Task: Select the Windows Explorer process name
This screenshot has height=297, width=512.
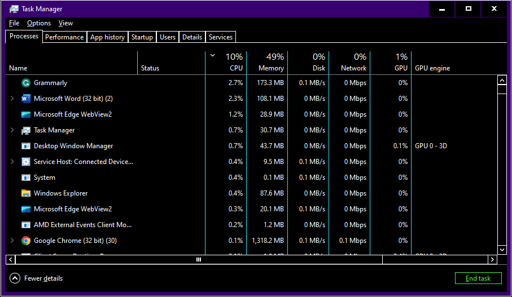Action: [x=61, y=193]
